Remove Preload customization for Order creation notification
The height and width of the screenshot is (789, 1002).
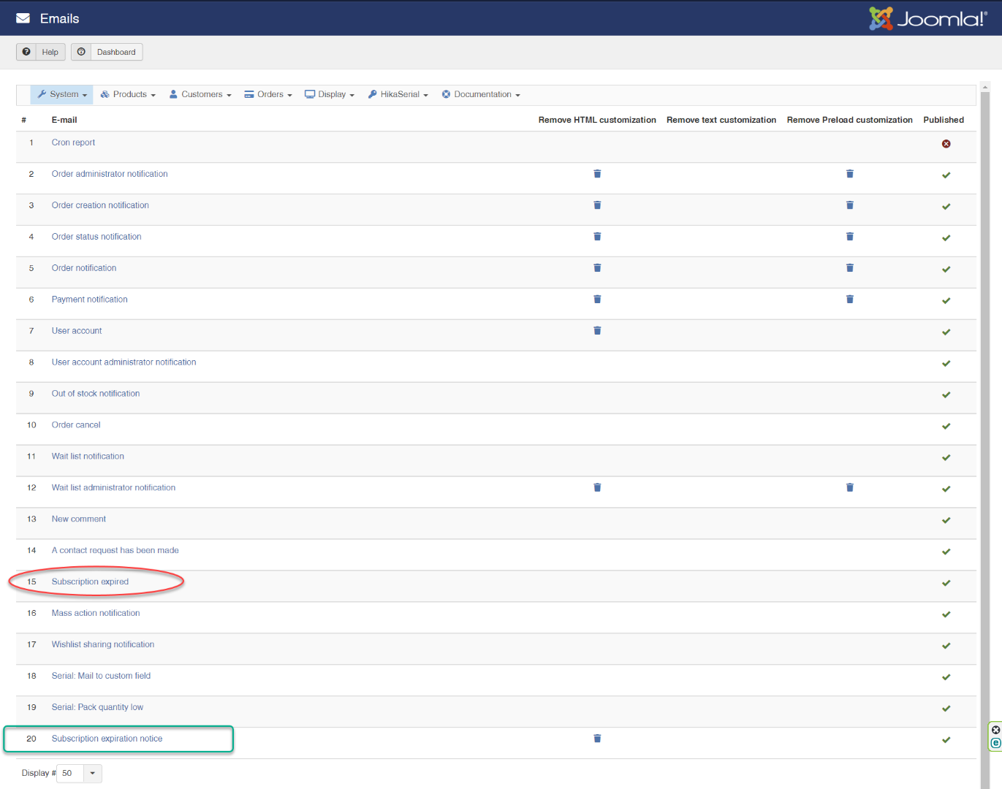pyautogui.click(x=849, y=205)
